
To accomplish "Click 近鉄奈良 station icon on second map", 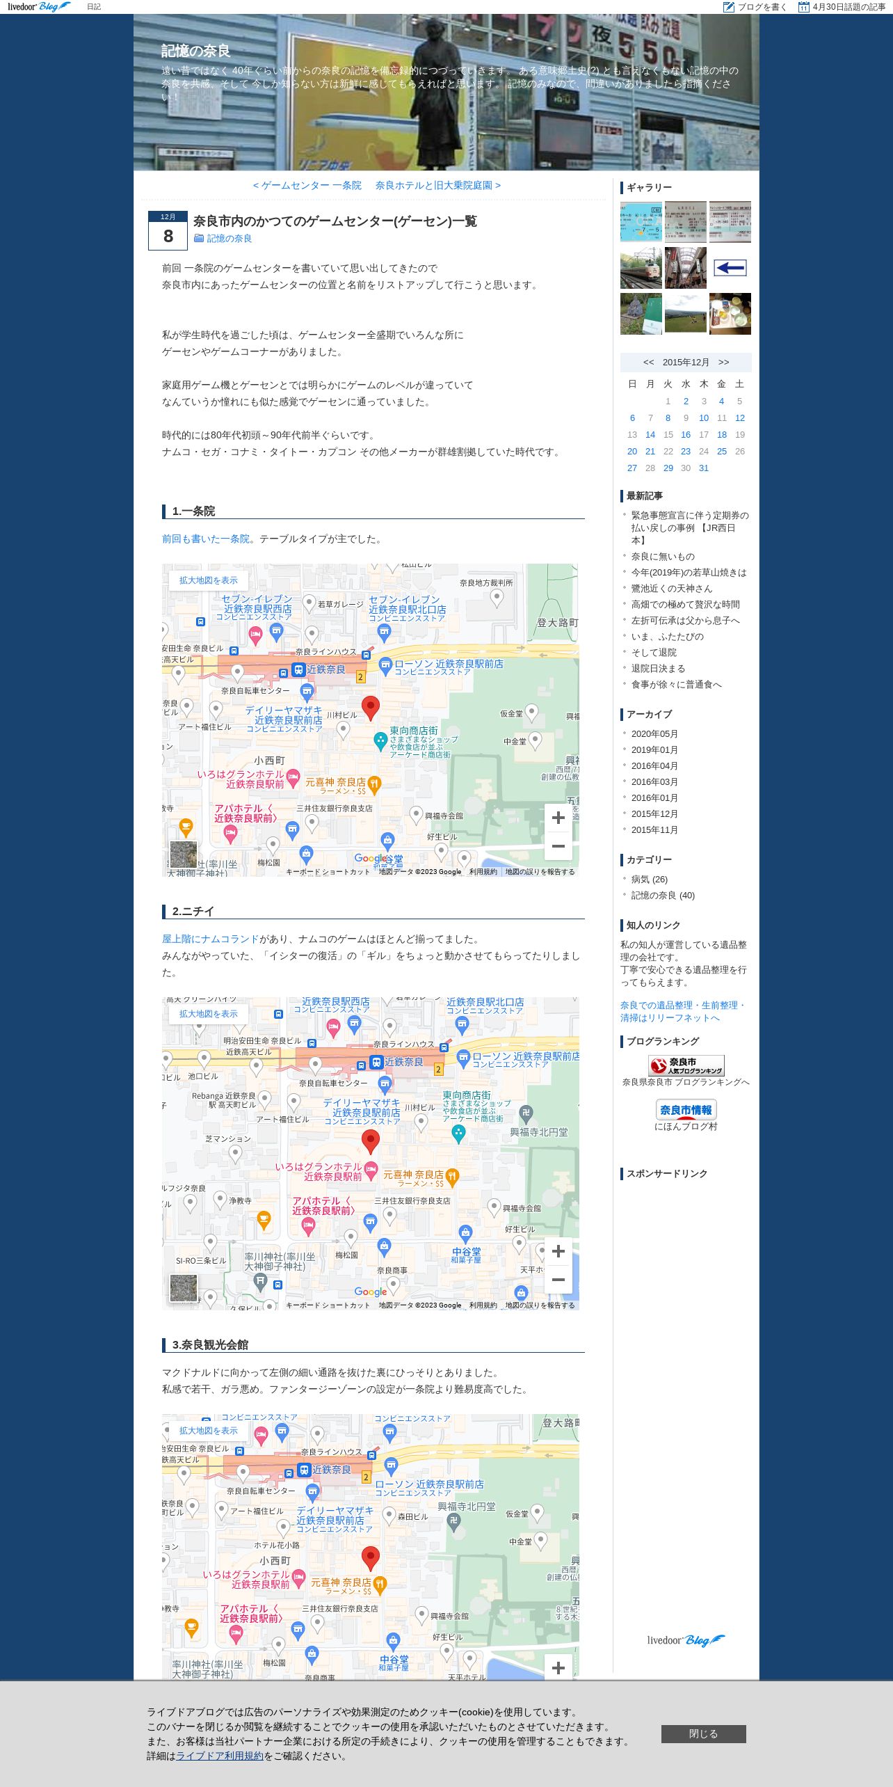I will click(x=376, y=1062).
